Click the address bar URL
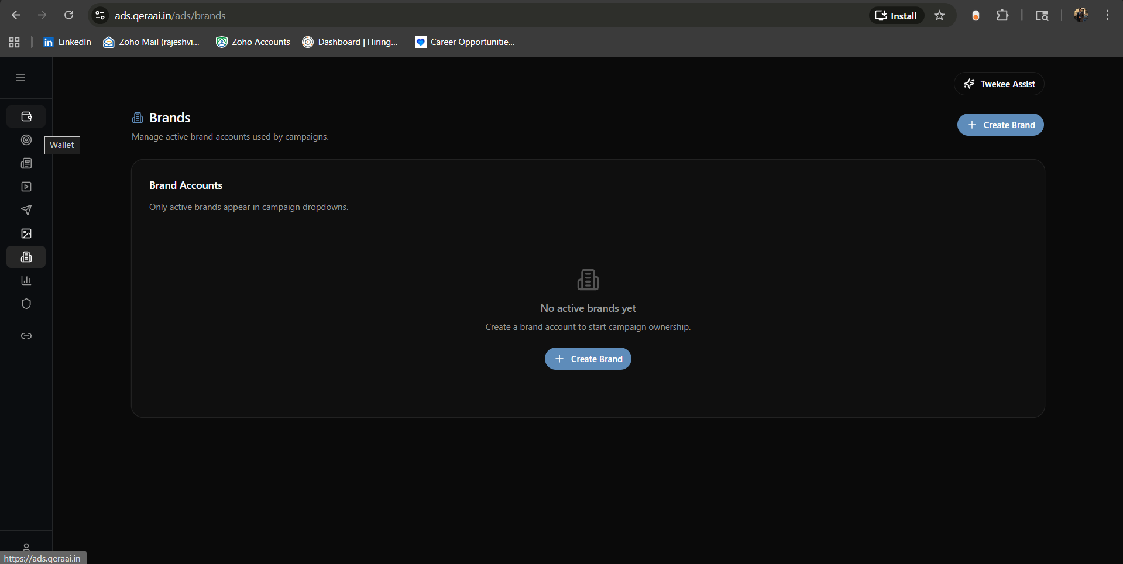 coord(170,16)
